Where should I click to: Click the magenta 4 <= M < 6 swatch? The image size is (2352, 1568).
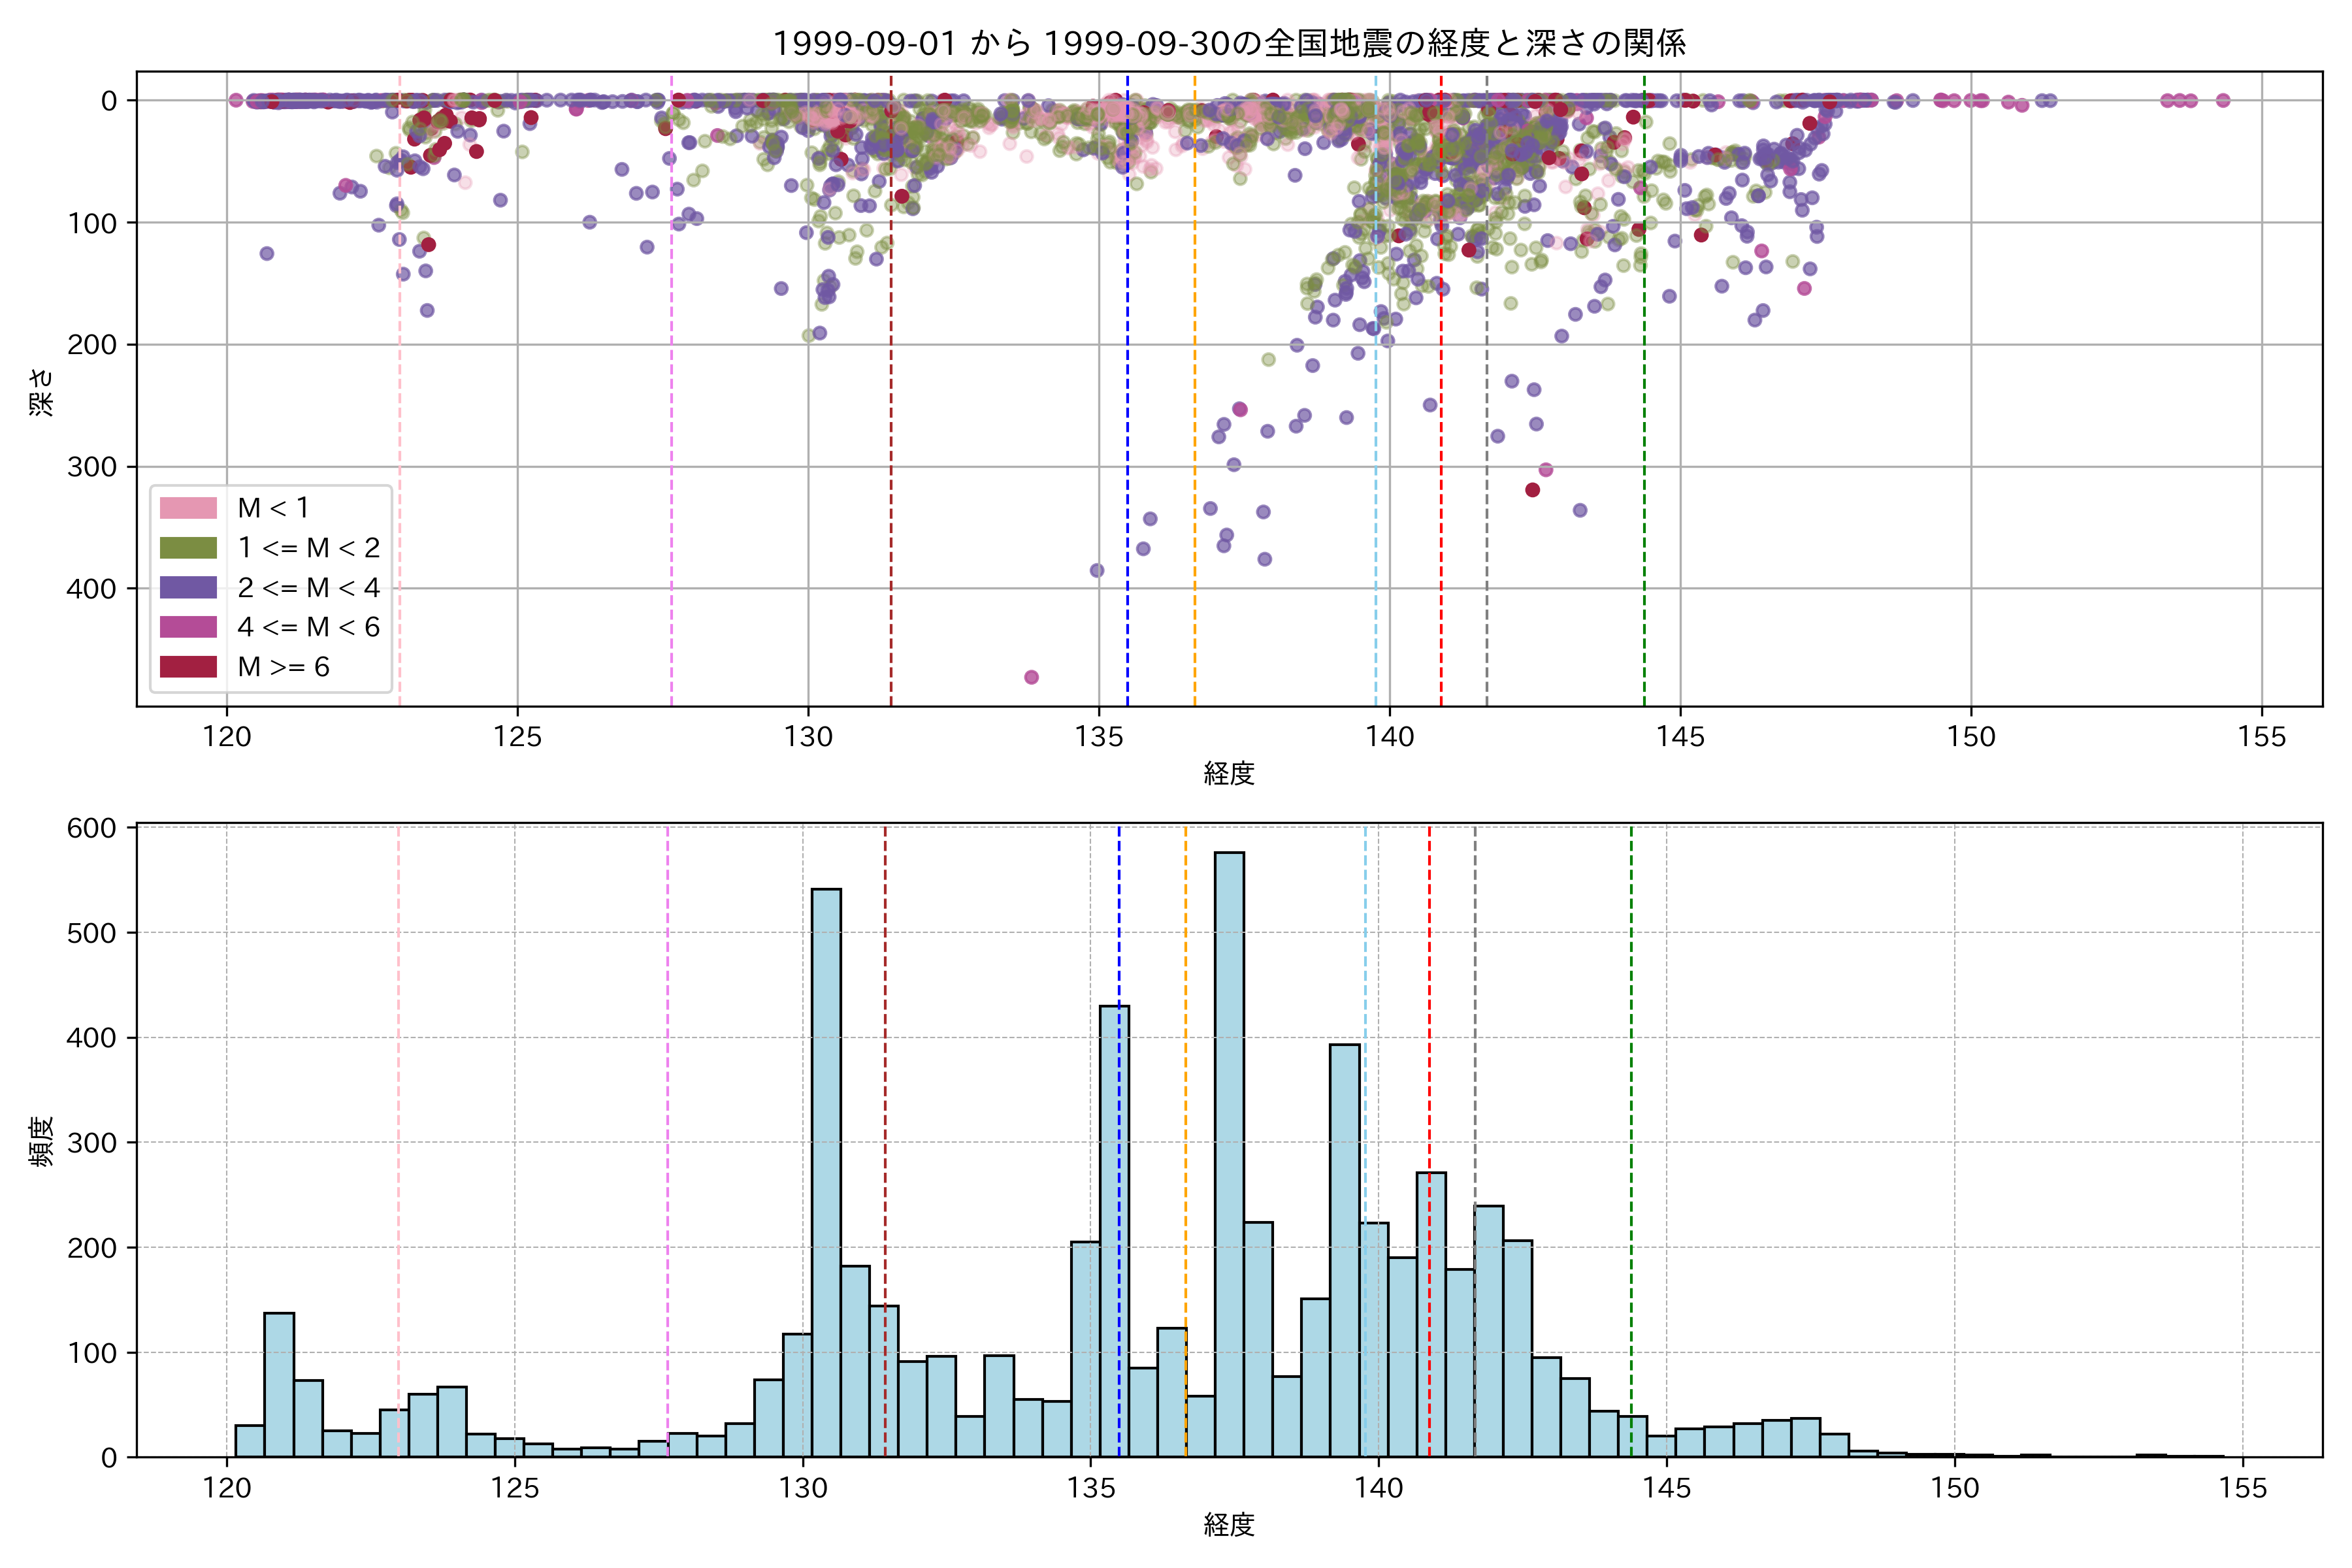188,627
